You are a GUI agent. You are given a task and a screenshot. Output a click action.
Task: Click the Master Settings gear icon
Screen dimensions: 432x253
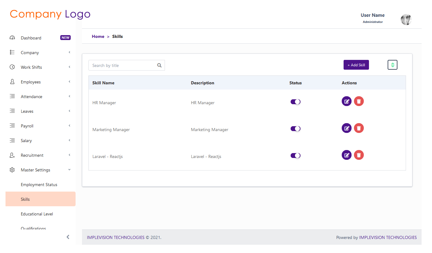[12, 170]
